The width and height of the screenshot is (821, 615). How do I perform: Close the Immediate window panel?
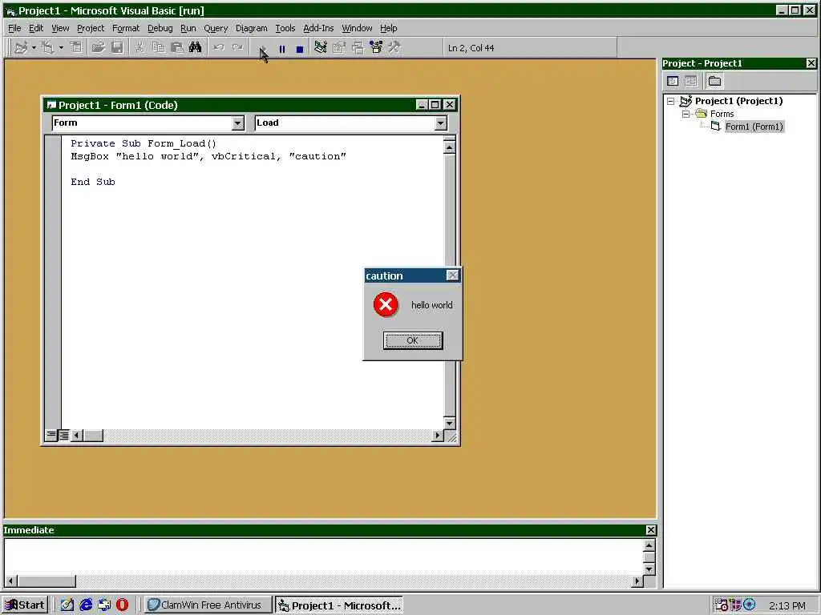pos(650,530)
